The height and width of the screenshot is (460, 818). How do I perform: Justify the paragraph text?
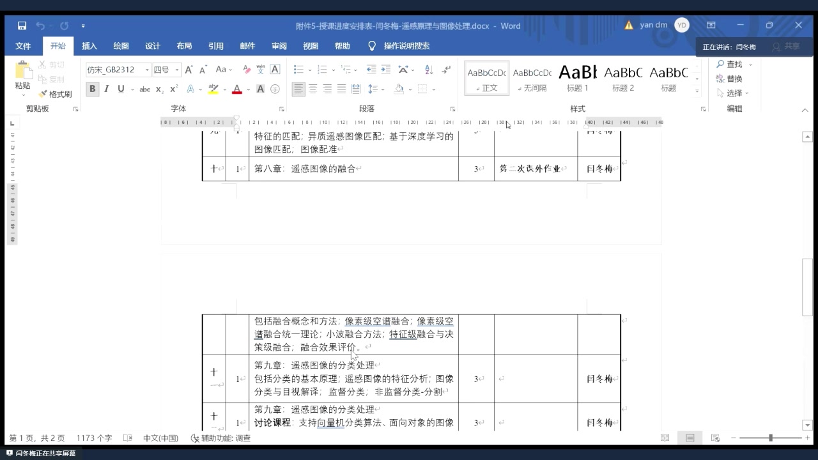(341, 89)
